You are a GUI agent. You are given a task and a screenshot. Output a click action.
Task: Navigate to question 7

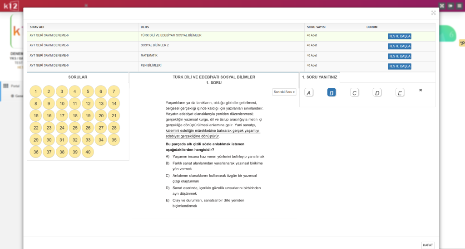114,91
